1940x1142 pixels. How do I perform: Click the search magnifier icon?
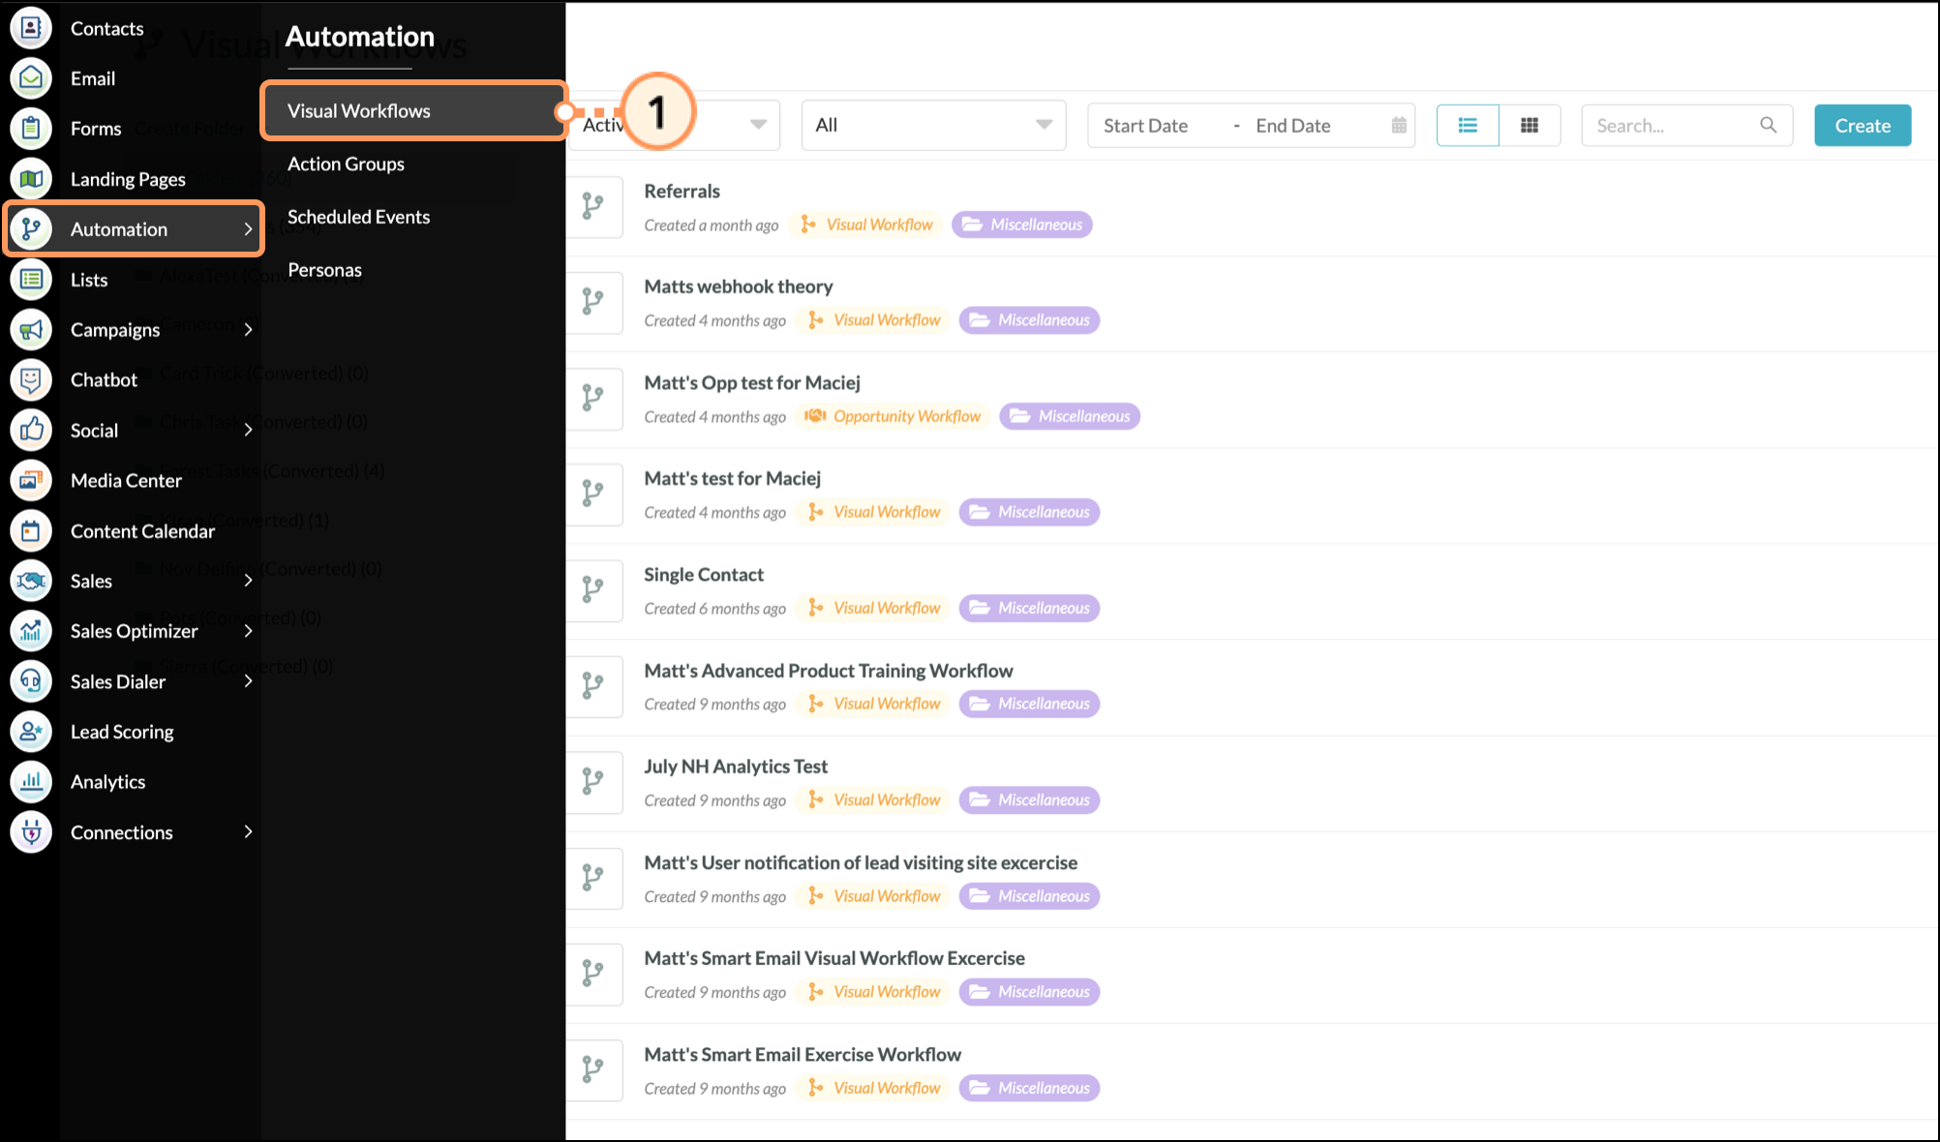click(x=1768, y=125)
